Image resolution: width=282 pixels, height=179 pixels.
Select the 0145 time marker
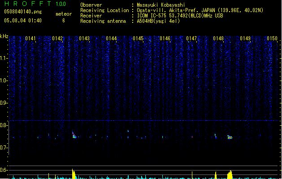pos(138,38)
